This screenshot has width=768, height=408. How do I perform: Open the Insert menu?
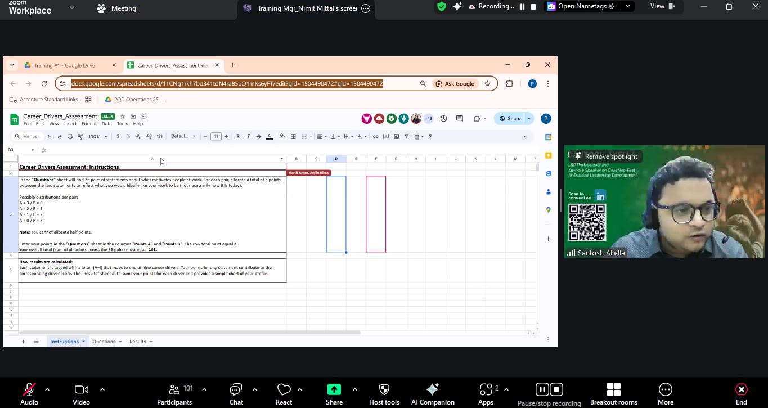(x=70, y=124)
